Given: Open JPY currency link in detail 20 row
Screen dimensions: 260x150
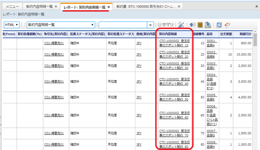Looking at the screenshot, I should coord(139,54).
